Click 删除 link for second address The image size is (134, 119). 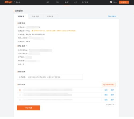[x=112, y=95]
